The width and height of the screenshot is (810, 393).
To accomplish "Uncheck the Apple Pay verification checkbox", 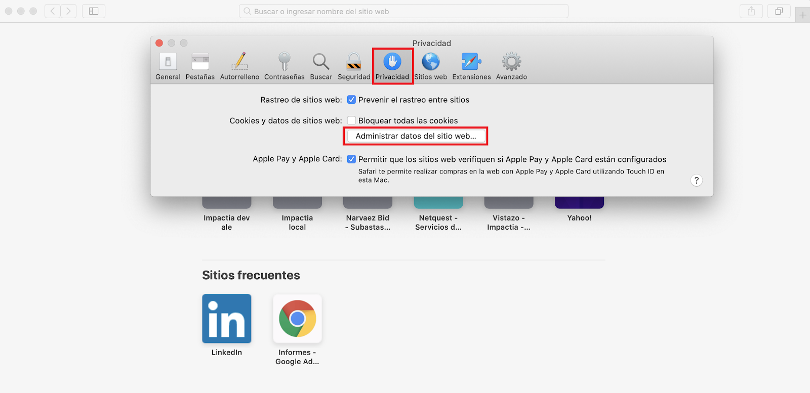I will (x=351, y=159).
